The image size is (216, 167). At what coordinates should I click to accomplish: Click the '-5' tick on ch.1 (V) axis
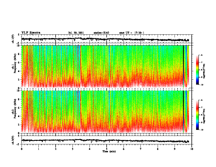pyautogui.click(x=18, y=43)
